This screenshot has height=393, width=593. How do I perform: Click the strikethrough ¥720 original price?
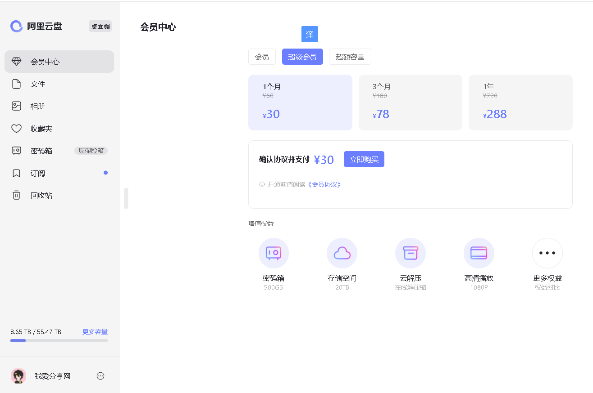pyautogui.click(x=490, y=96)
